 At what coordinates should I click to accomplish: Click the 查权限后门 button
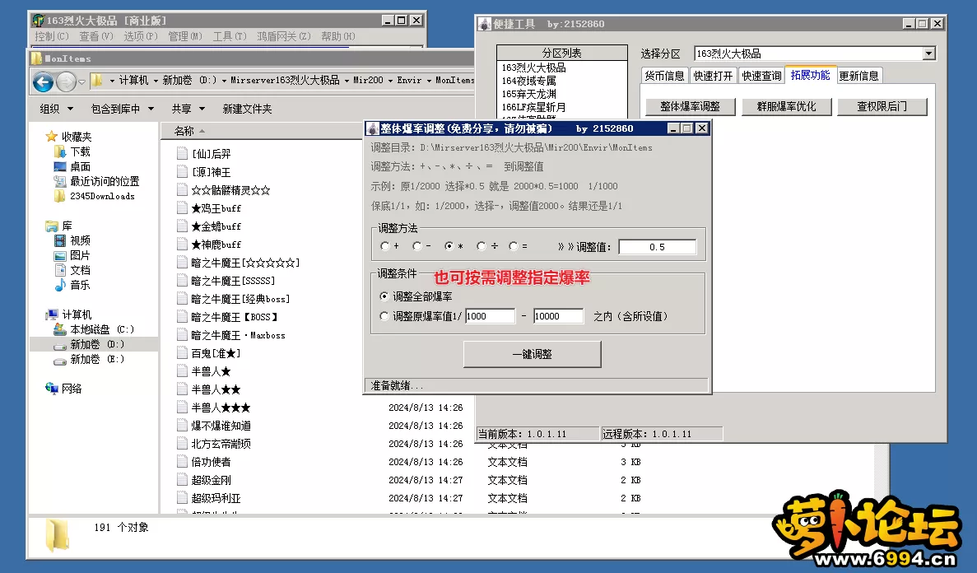[x=882, y=107]
